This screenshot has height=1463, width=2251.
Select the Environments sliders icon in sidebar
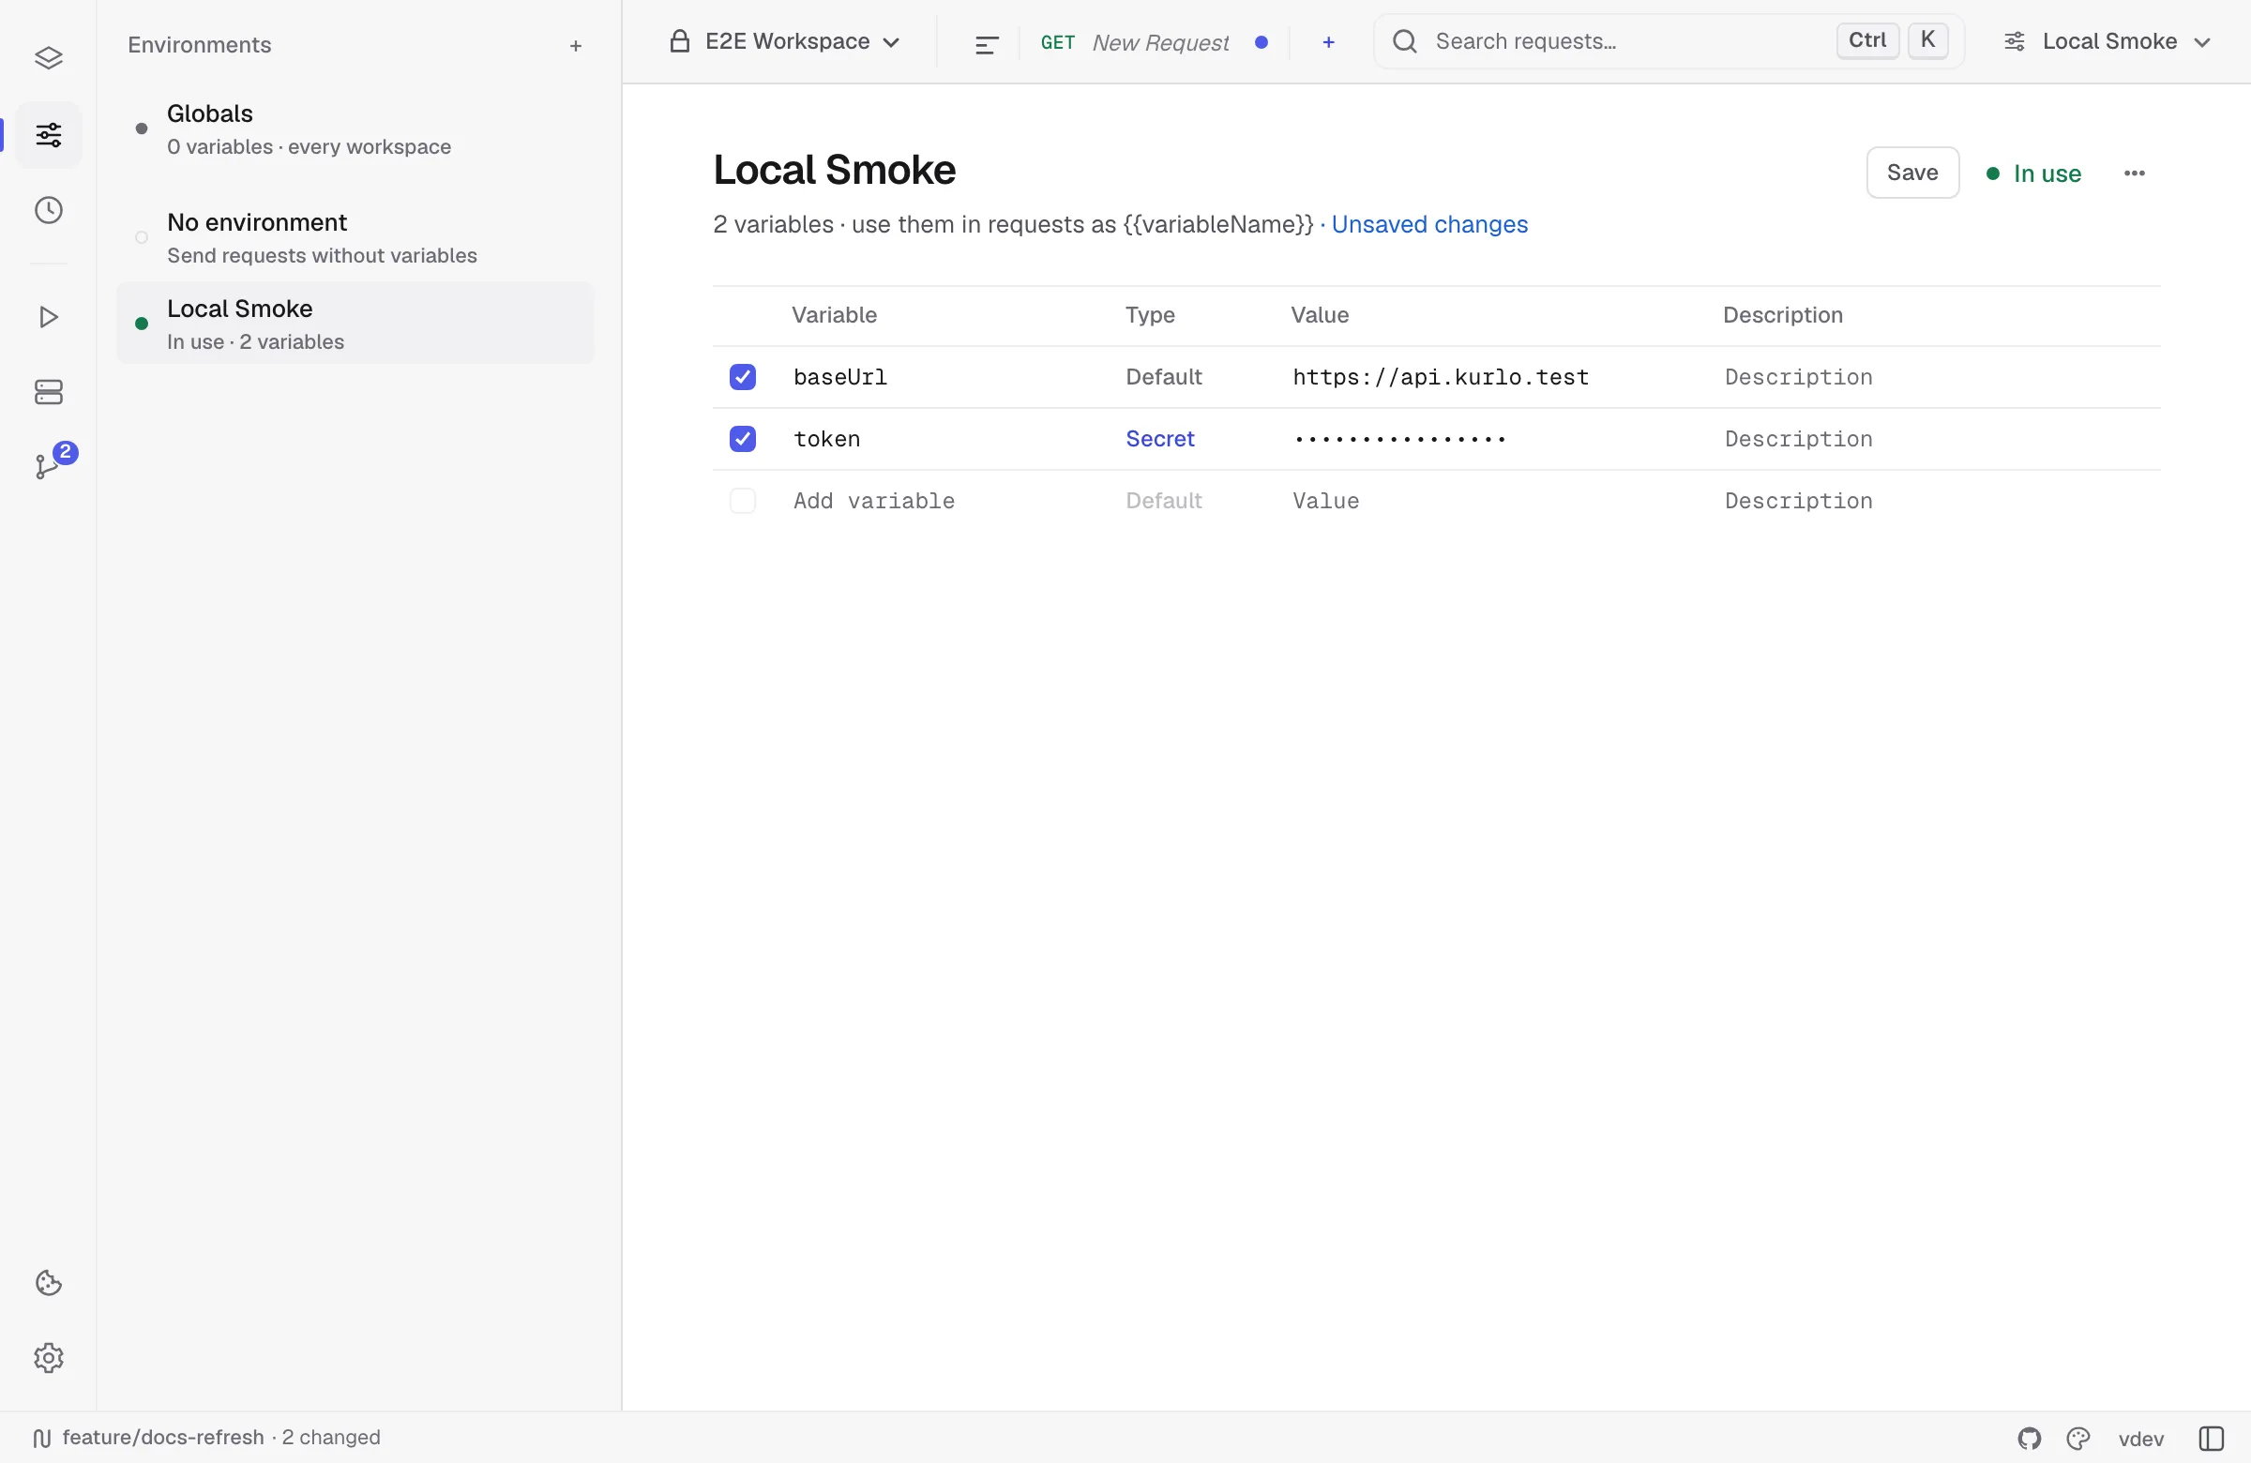point(48,134)
